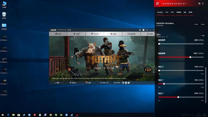Click the voltage 0 slider handle at 738
208x117 pixels.
pos(159,70)
